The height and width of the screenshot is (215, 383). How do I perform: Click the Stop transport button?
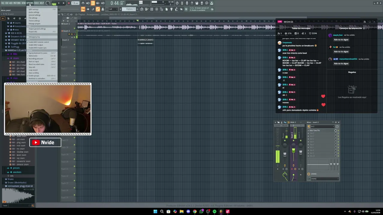(x=63, y=3)
